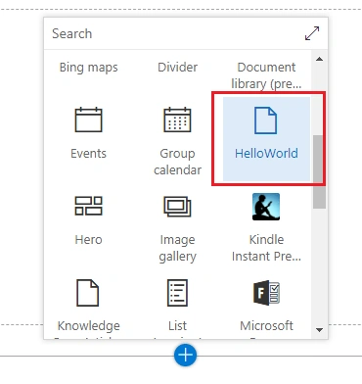Choose Document library (preview) label
Viewport: 362px width, 384px height.
pos(266,75)
